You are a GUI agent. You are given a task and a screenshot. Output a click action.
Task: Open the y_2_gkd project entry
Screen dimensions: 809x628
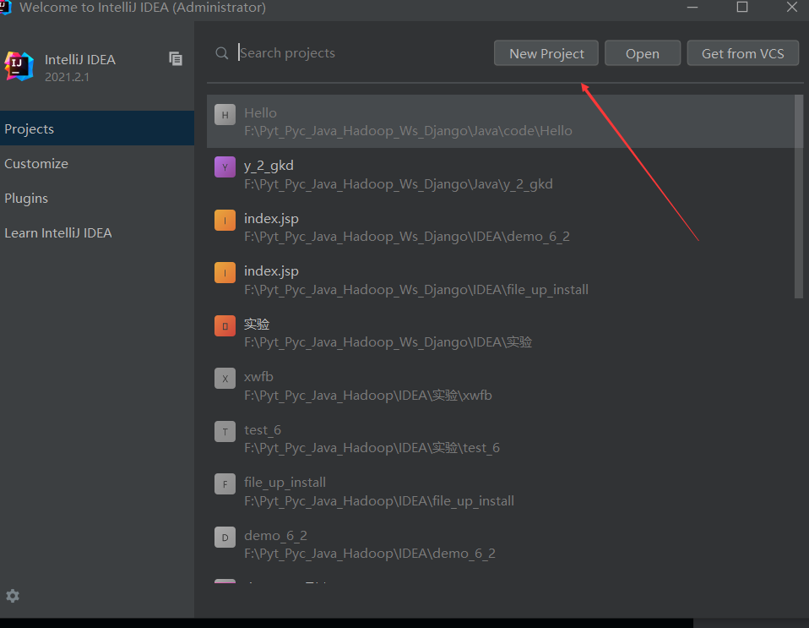click(501, 174)
